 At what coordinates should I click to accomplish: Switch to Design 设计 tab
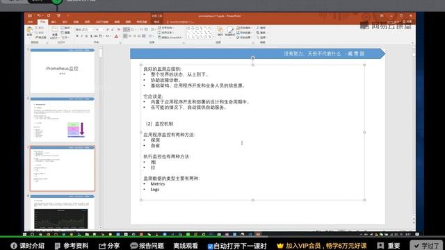click(x=65, y=22)
